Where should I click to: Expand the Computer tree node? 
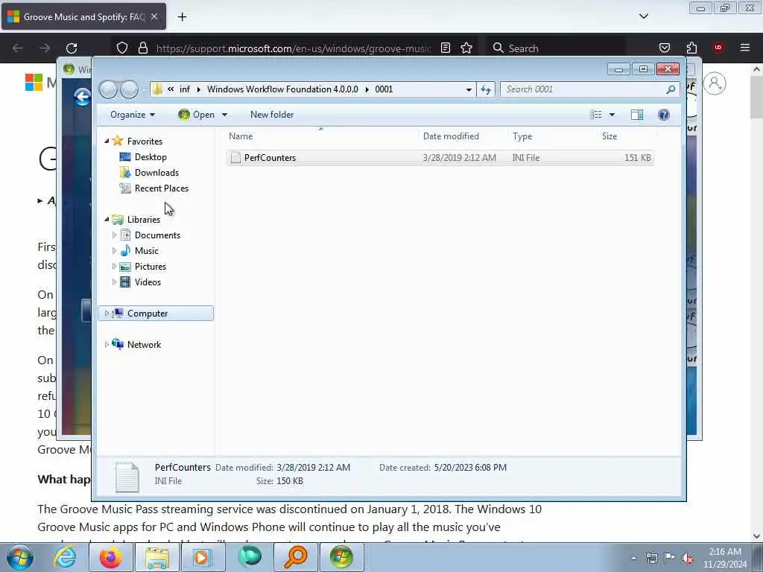pyautogui.click(x=107, y=314)
